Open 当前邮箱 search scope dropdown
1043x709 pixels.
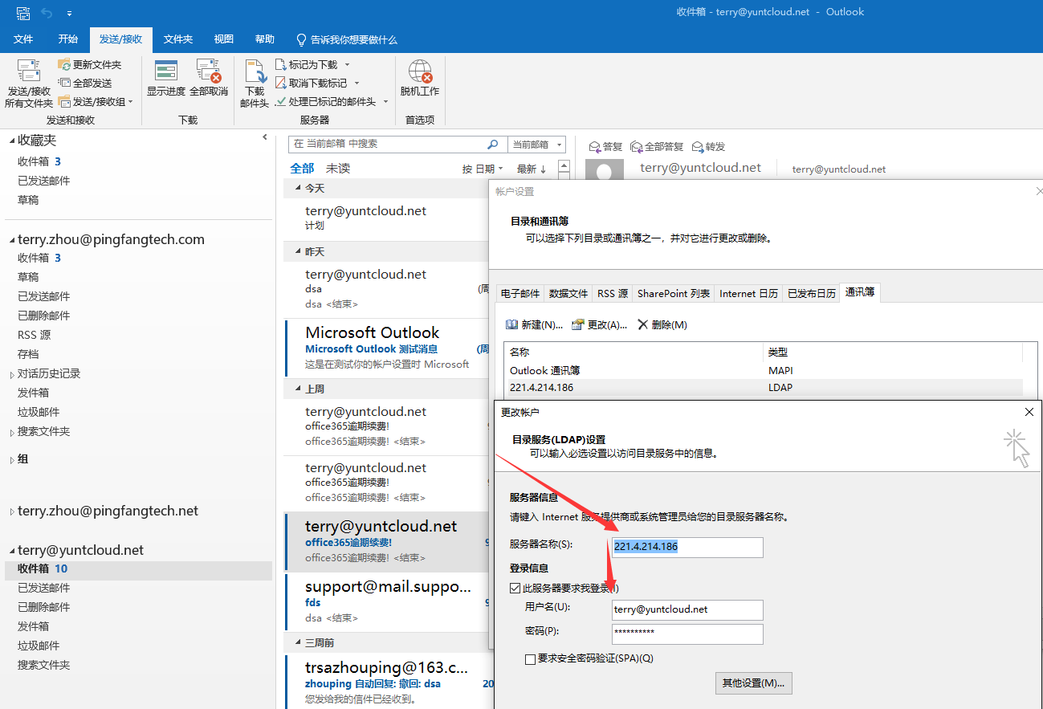(537, 145)
